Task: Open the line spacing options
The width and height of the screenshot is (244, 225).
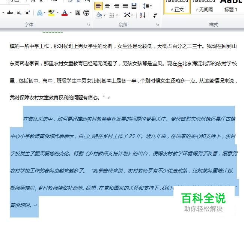Action: pyautogui.click(x=147, y=6)
